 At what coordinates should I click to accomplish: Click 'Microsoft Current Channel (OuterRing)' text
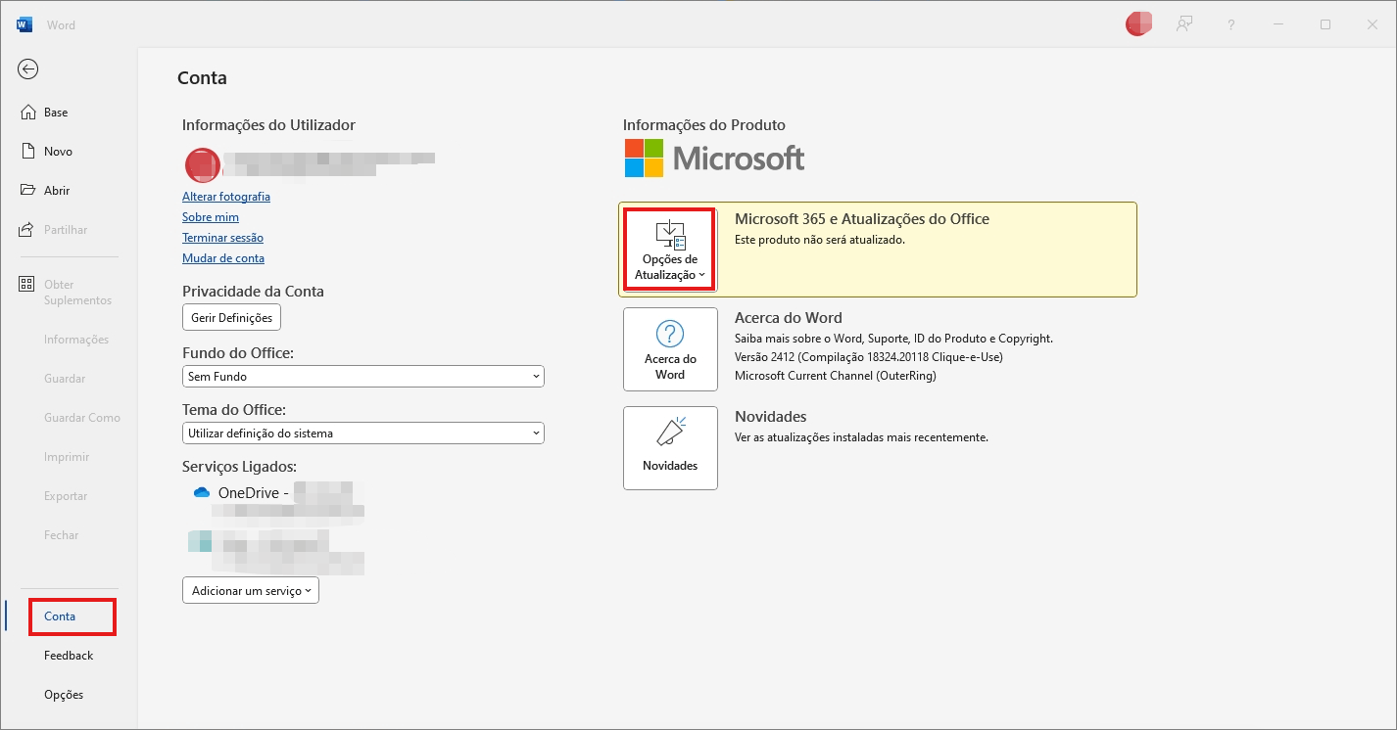pos(836,376)
